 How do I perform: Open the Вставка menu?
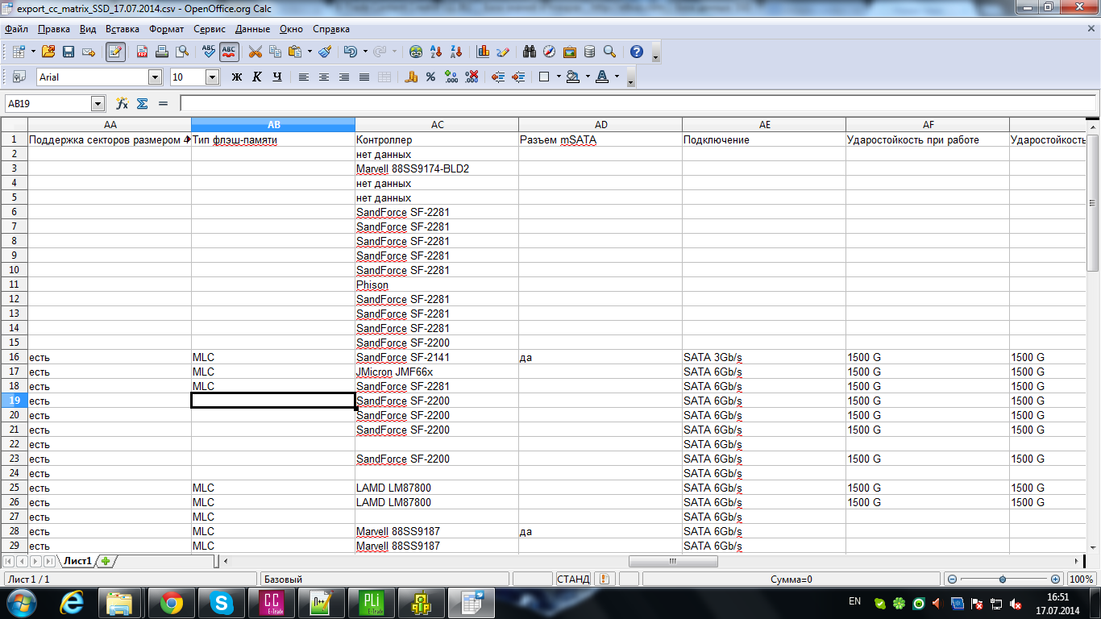click(123, 29)
